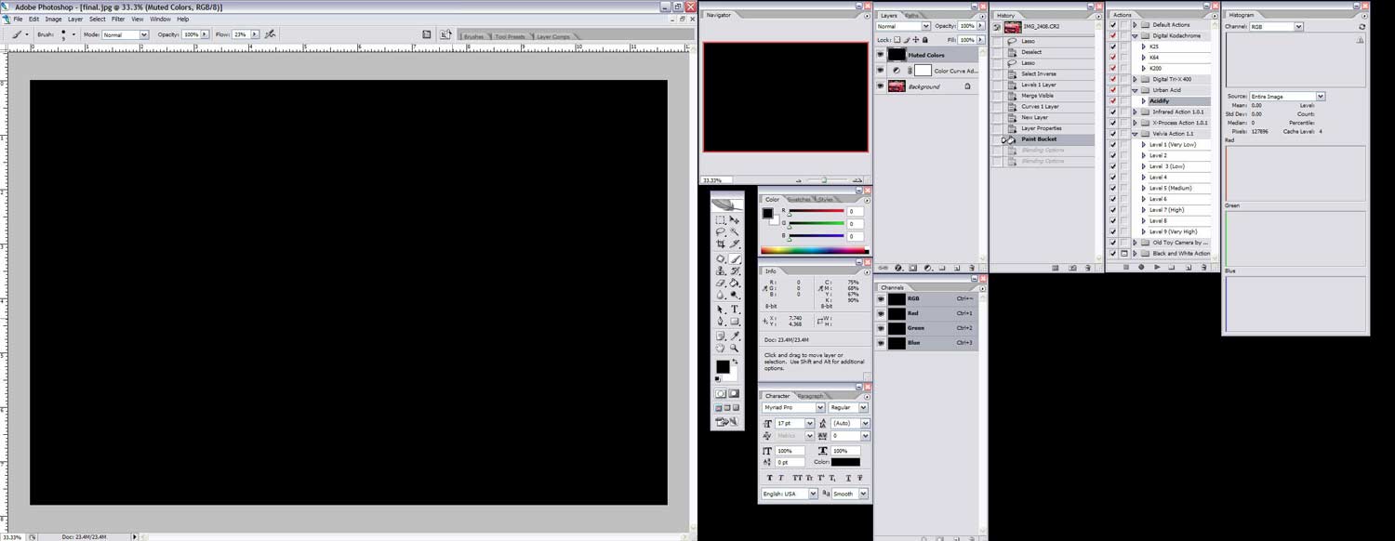This screenshot has width=1395, height=541.
Task: Click the trash icon in Layers panel
Action: point(973,268)
